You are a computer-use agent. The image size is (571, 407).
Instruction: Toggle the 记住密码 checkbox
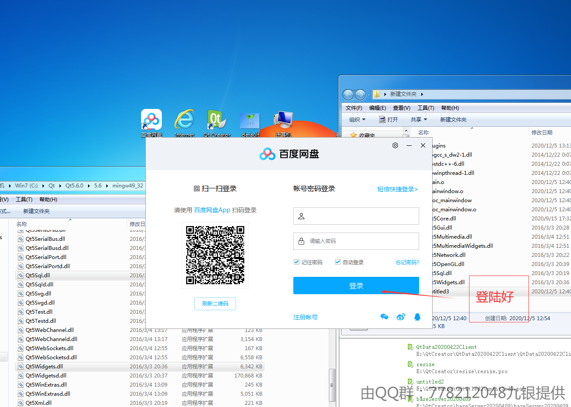(296, 262)
